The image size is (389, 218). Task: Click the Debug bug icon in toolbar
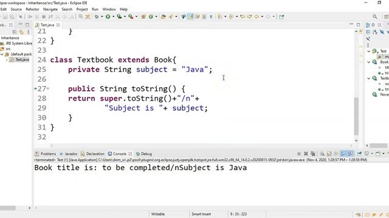[97, 17]
